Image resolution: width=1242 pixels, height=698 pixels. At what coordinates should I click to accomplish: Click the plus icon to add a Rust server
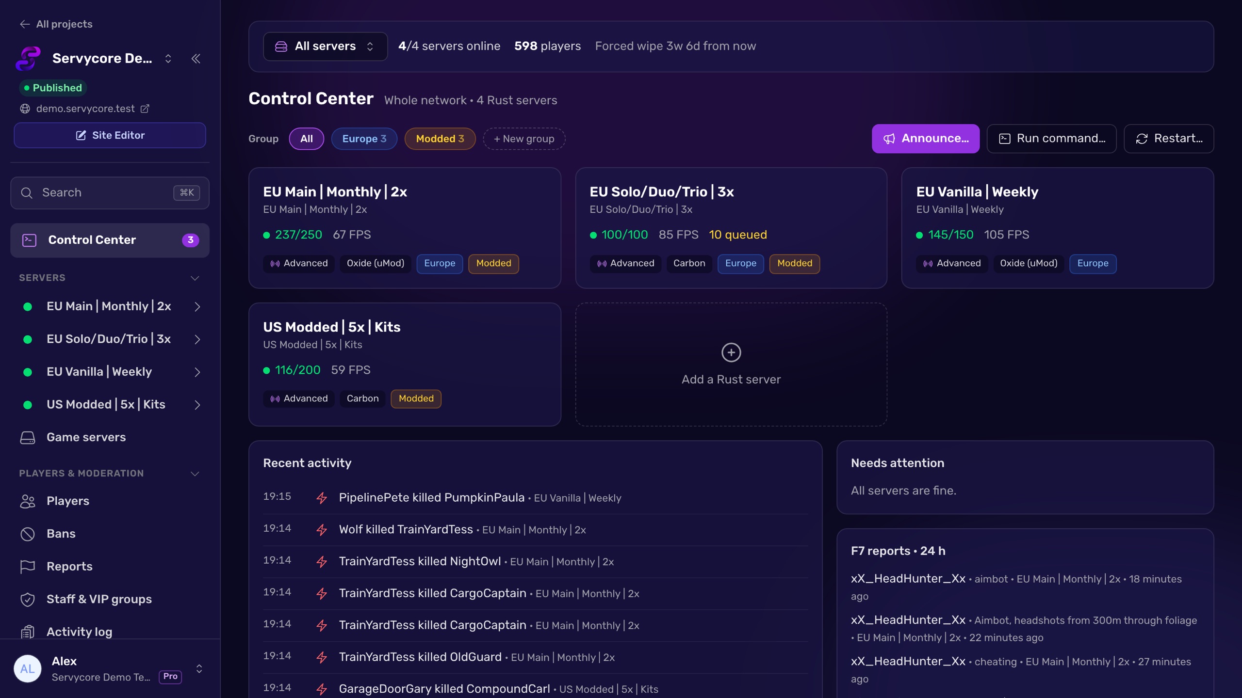[x=731, y=352]
